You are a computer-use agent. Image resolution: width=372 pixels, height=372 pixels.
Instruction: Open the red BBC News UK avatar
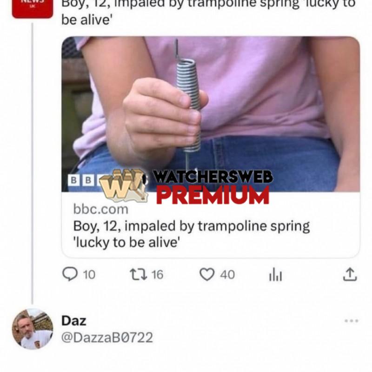pyautogui.click(x=33, y=8)
